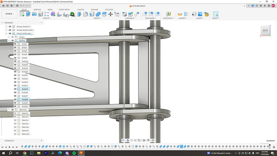Viewport: 277px width, 156px height.
Task: Switch to the MESH tab
Action: (50, 10)
